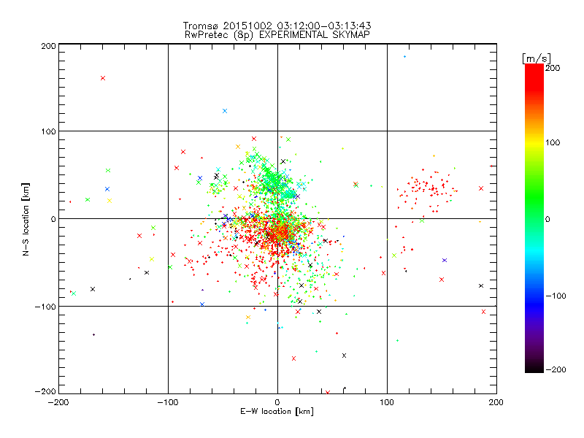Click the light-blue X marker near 120 km north
Viewport: 584px width, 438px height.
(225, 111)
